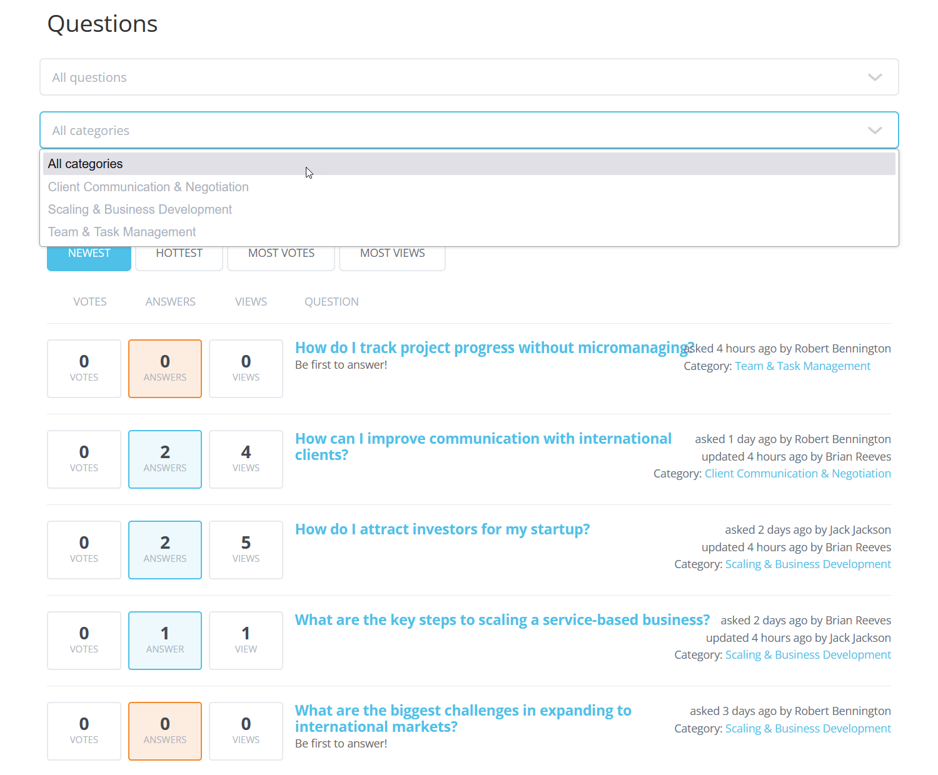Sort by Most Views tab
This screenshot has width=938, height=775.
coord(392,256)
